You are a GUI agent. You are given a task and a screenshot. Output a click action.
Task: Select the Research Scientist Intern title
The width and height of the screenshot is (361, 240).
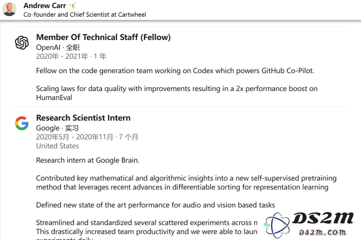[x=83, y=118]
